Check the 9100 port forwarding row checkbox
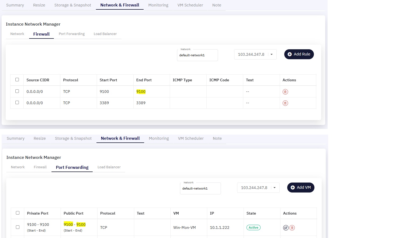Viewport: 402px width, 238px height. 18,227
